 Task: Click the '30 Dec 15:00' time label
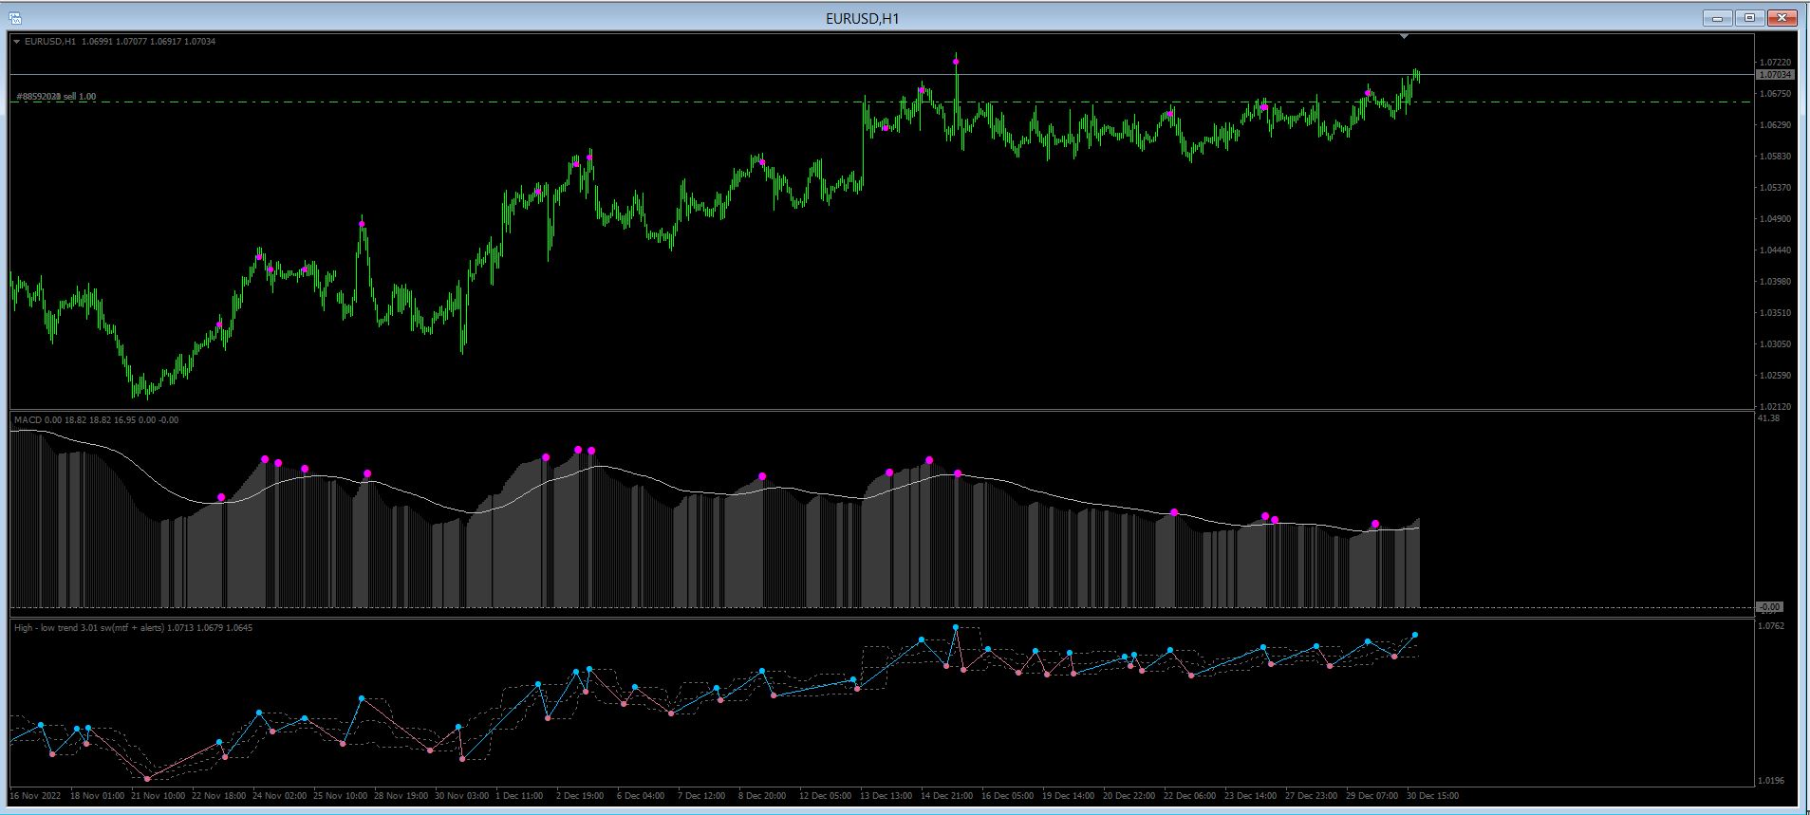click(1434, 796)
